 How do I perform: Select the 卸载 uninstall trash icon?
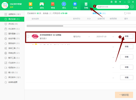86,4
